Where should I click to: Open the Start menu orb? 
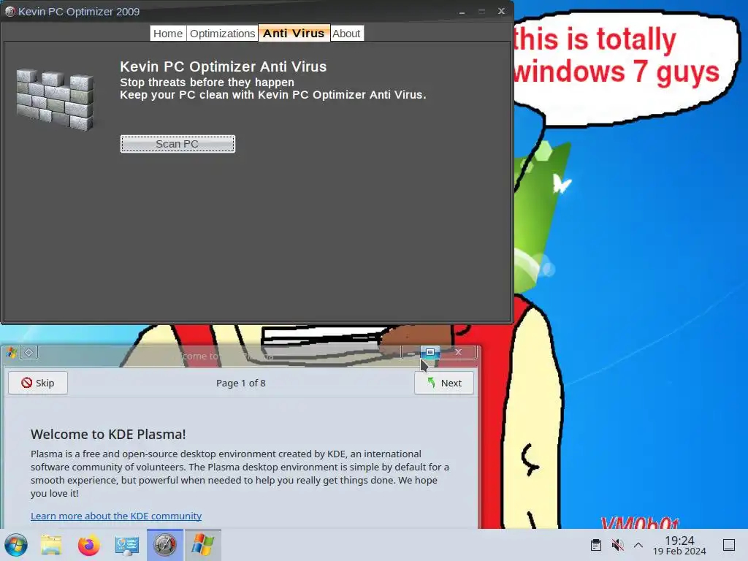click(x=16, y=545)
